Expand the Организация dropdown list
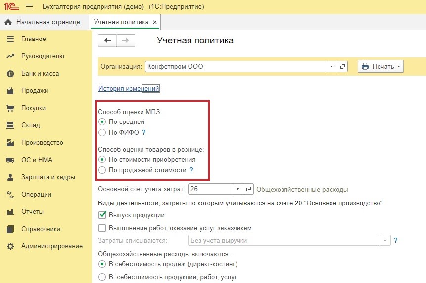Viewport: 426px width, 283px height. click(x=331, y=67)
